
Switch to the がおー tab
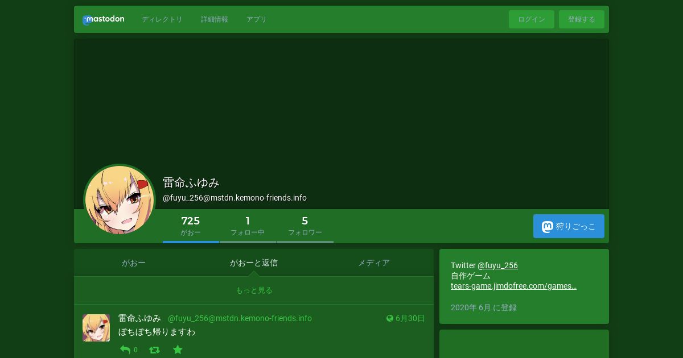(x=134, y=263)
